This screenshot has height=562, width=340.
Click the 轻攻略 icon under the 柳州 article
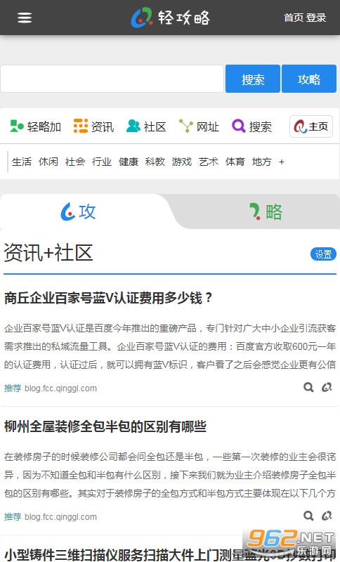pos(327,516)
